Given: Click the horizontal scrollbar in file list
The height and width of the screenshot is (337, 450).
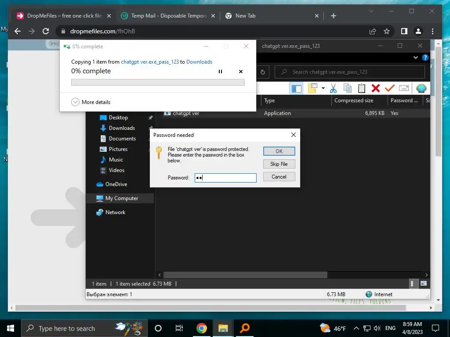Looking at the screenshot, I should pyautogui.click(x=245, y=275).
